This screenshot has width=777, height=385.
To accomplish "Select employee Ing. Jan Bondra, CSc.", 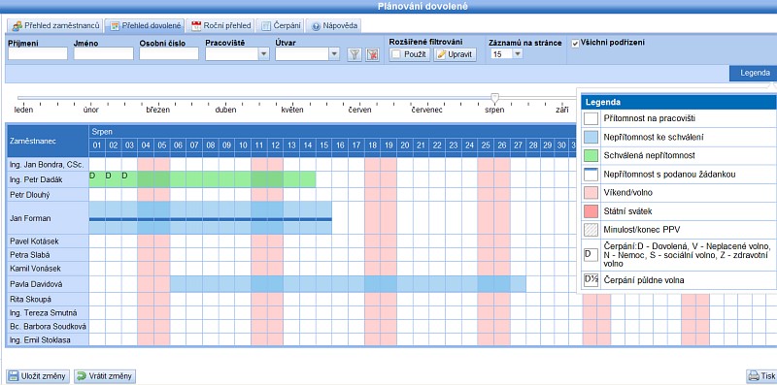I will pyautogui.click(x=47, y=164).
